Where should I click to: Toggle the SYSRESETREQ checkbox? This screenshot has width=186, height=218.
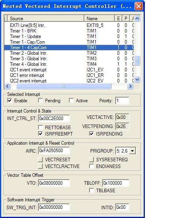[91, 159]
